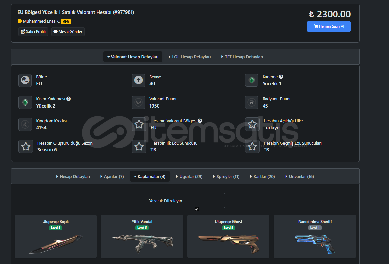
Task: Click help icon next to Hesabın Valorant Bölgesi
Action: pos(200,121)
